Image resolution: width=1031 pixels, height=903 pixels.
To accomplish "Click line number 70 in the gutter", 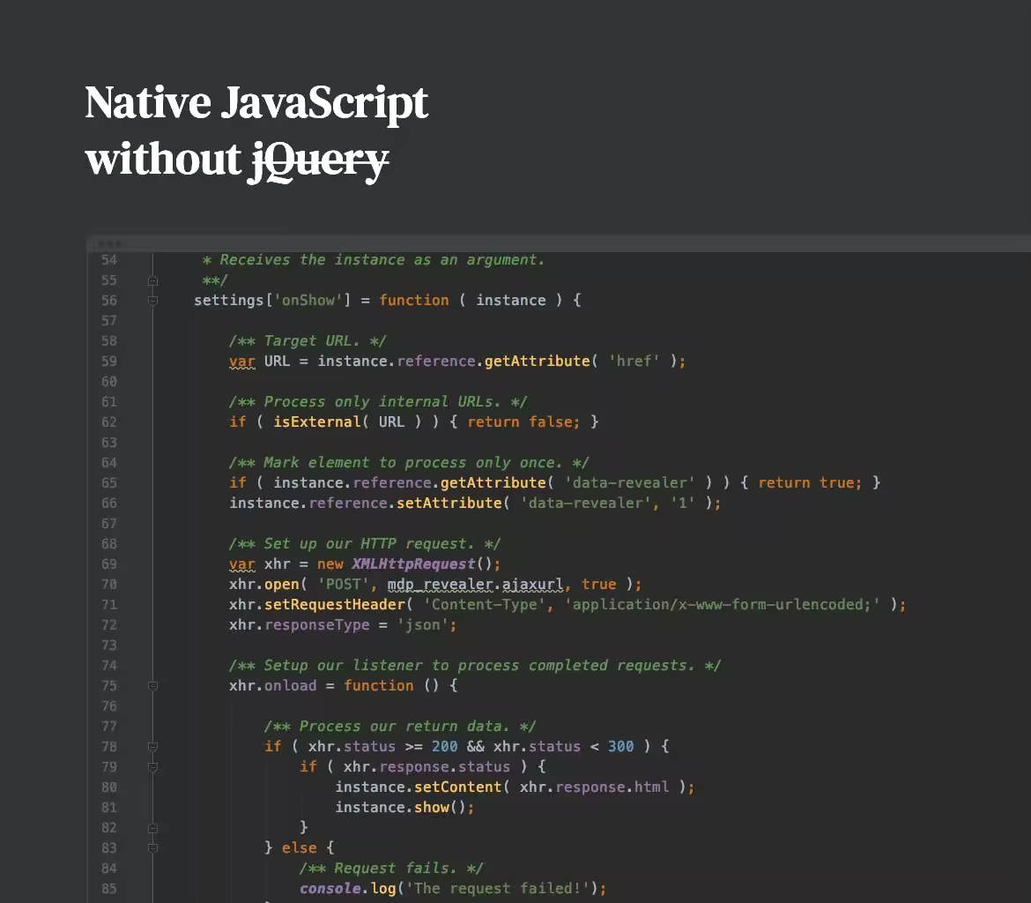I will 109,585.
